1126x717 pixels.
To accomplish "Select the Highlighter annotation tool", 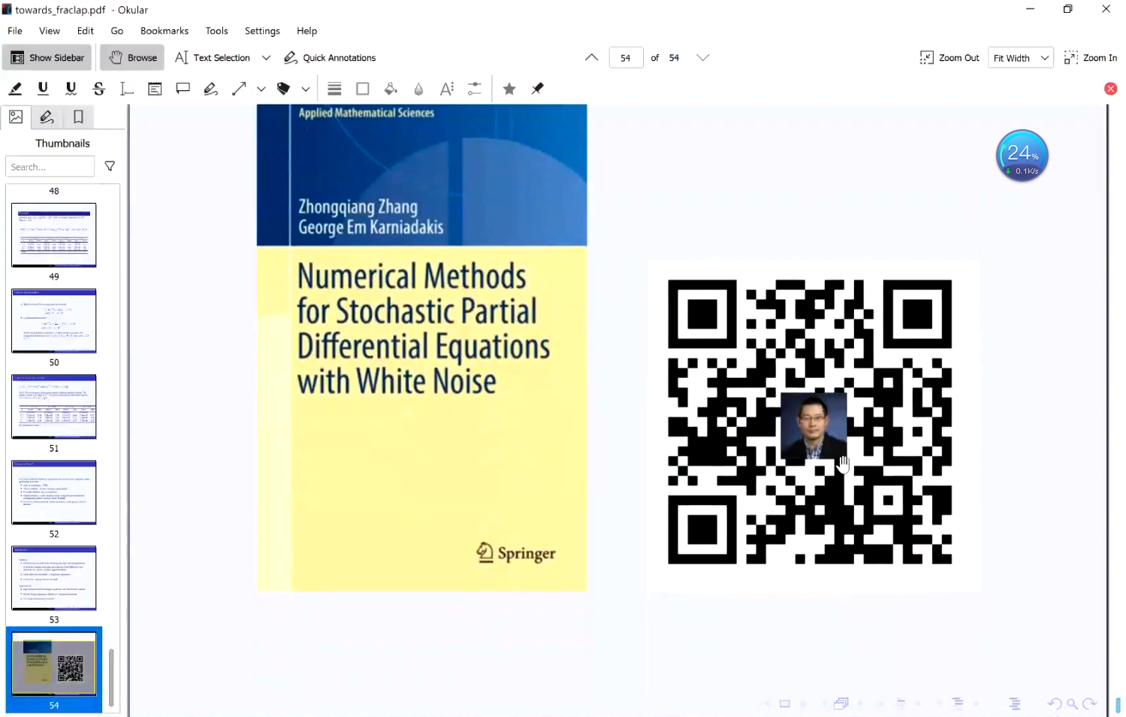I will tap(15, 89).
